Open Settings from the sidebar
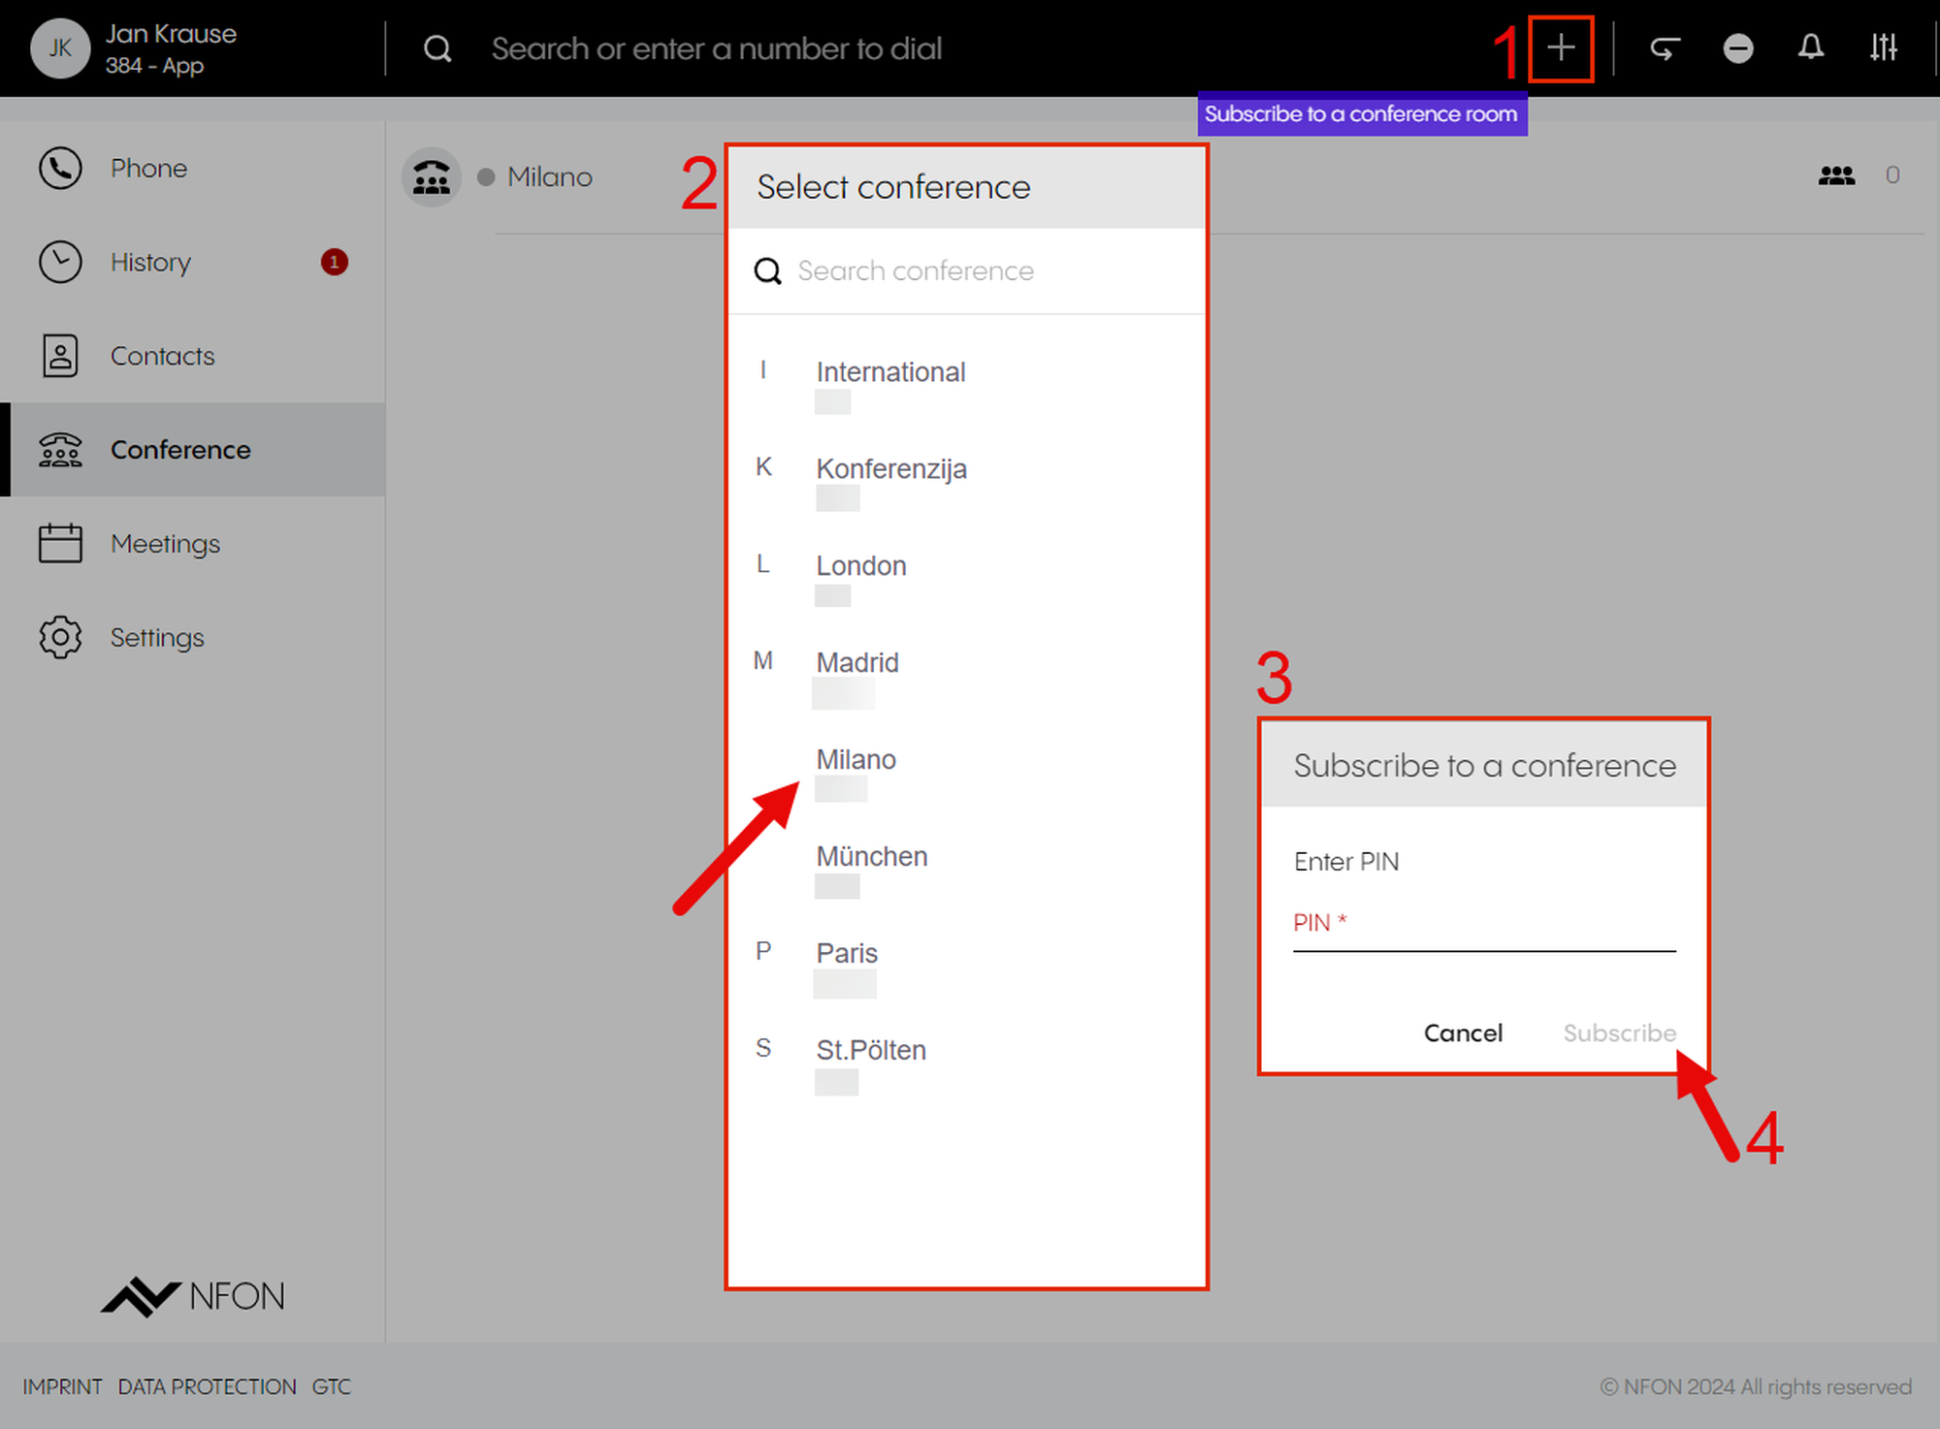The width and height of the screenshot is (1940, 1429). pos(157,638)
